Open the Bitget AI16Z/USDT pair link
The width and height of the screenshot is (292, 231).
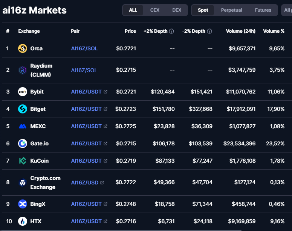[86, 109]
